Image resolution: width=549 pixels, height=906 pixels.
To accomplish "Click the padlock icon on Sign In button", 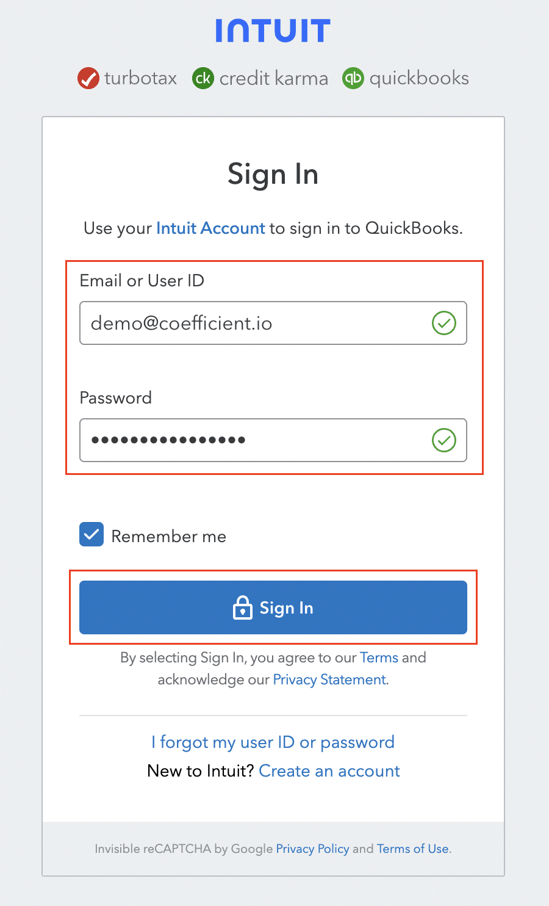I will 243,608.
